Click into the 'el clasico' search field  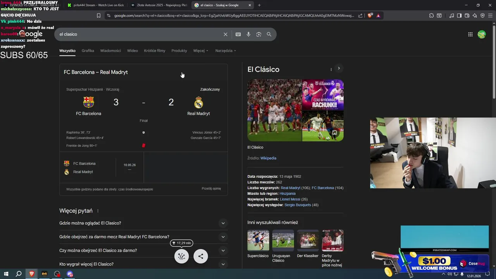pyautogui.click(x=139, y=34)
